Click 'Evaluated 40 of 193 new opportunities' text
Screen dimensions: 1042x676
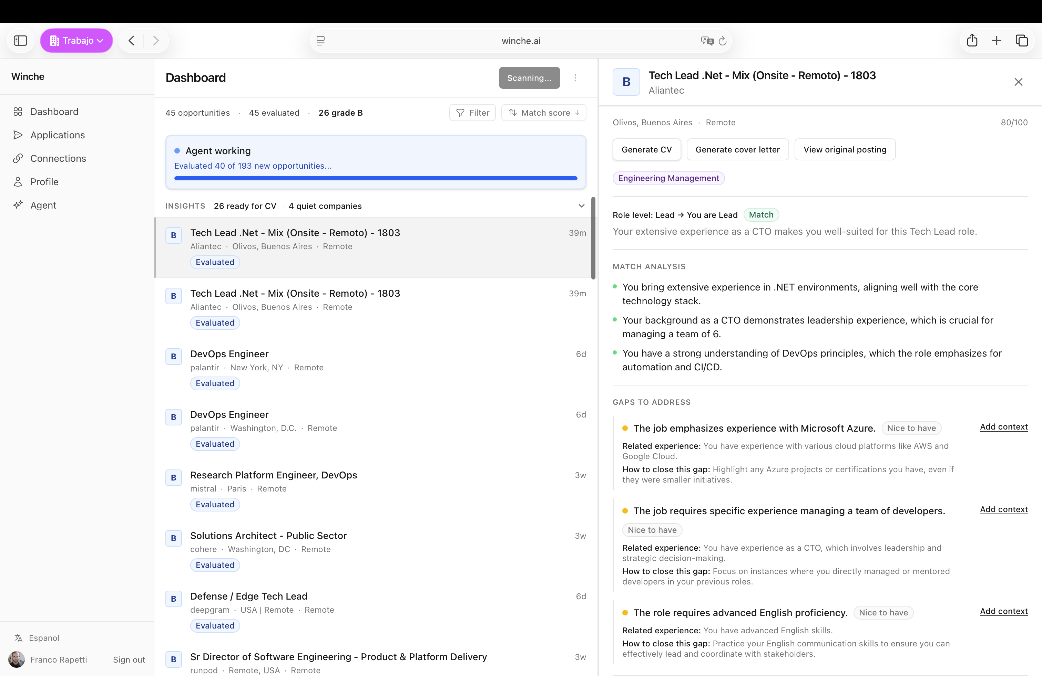(x=253, y=166)
